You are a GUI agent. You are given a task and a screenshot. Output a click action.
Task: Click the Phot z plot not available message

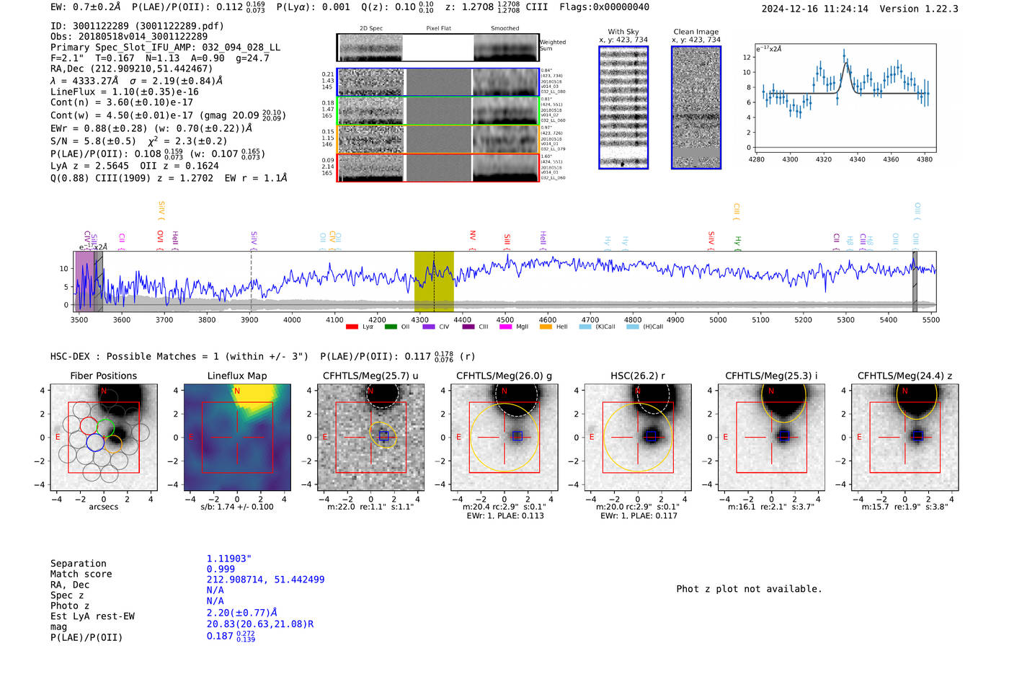749,589
